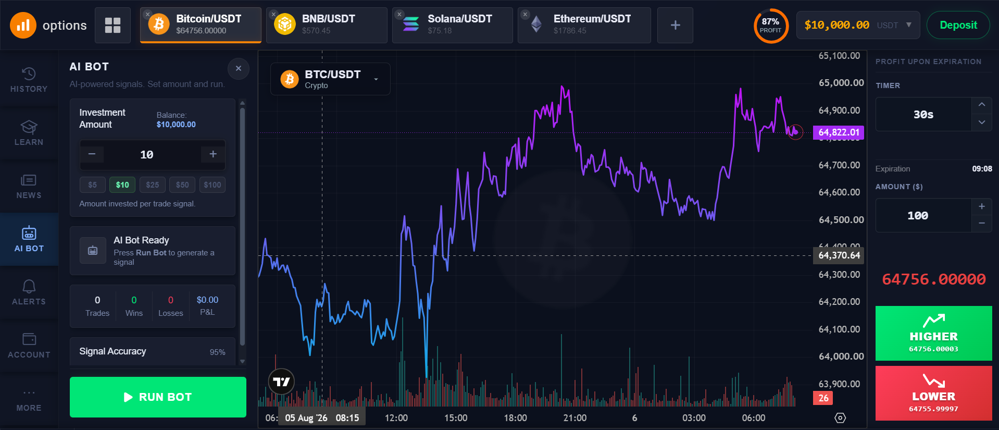Open Alerts in the sidebar
Viewport: 999px width, 430px height.
(29, 292)
